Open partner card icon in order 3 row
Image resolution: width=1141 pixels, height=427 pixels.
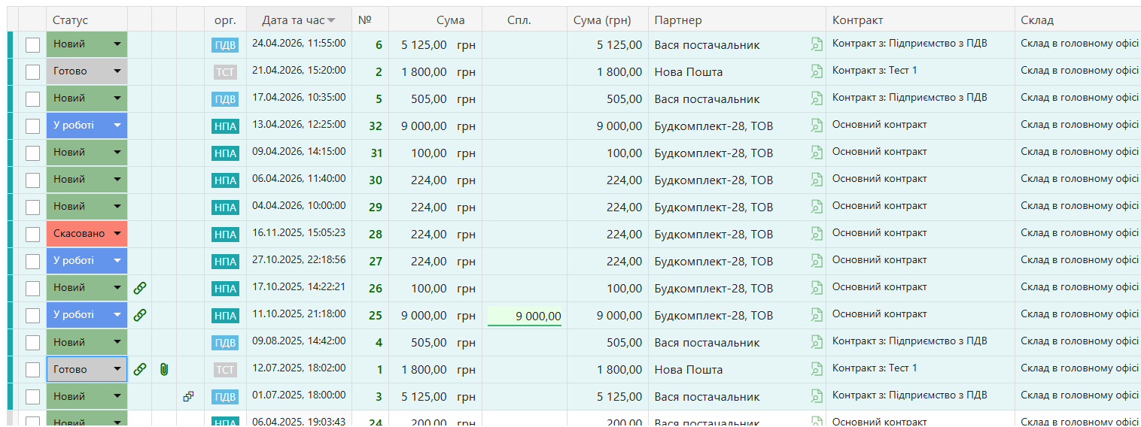click(x=817, y=396)
